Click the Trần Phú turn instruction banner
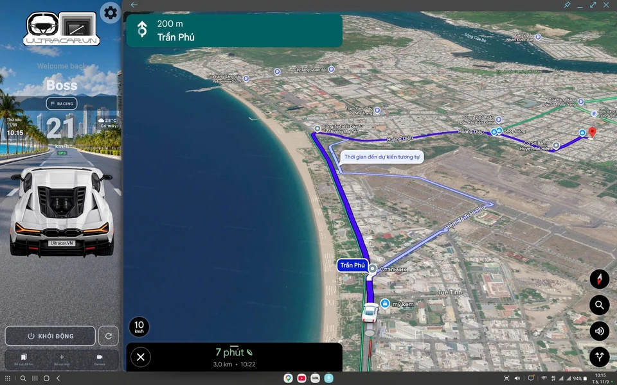The image size is (617, 385). [234, 31]
